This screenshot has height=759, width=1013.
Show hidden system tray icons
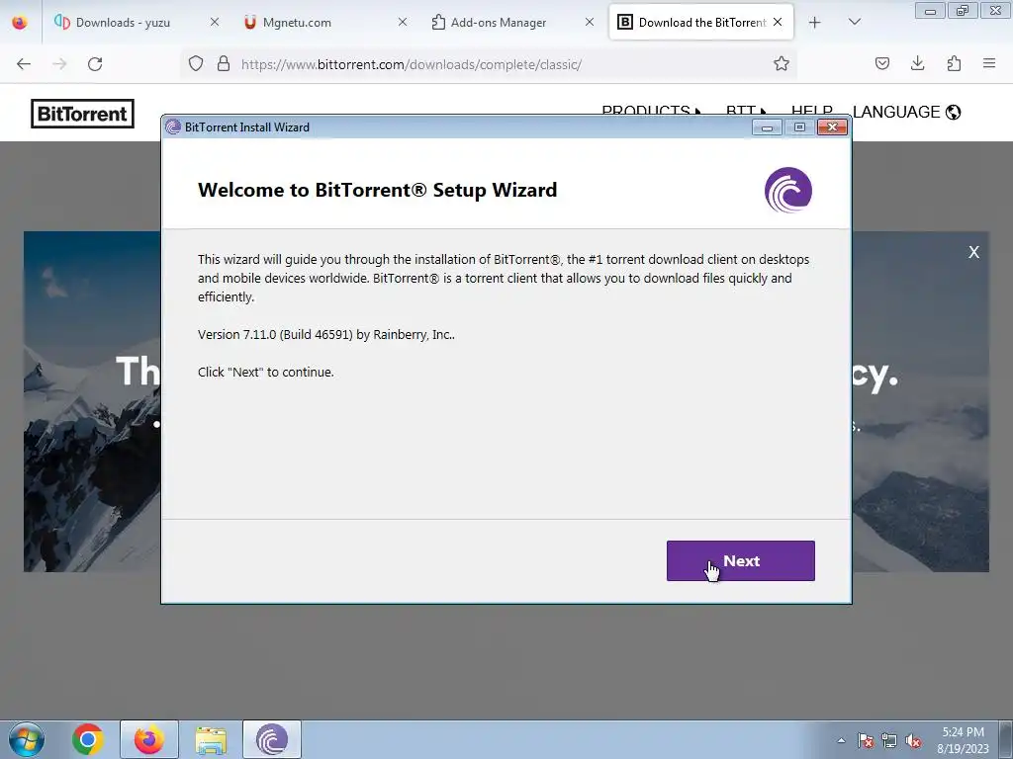841,740
